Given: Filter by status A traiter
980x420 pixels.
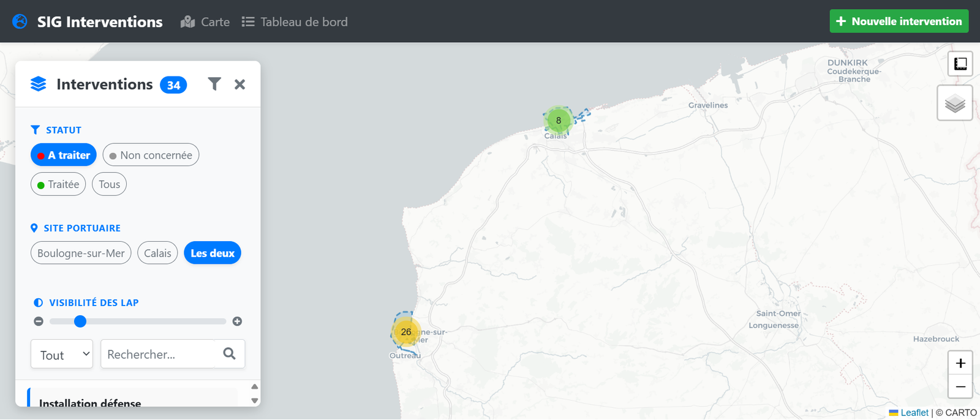Looking at the screenshot, I should pyautogui.click(x=64, y=155).
